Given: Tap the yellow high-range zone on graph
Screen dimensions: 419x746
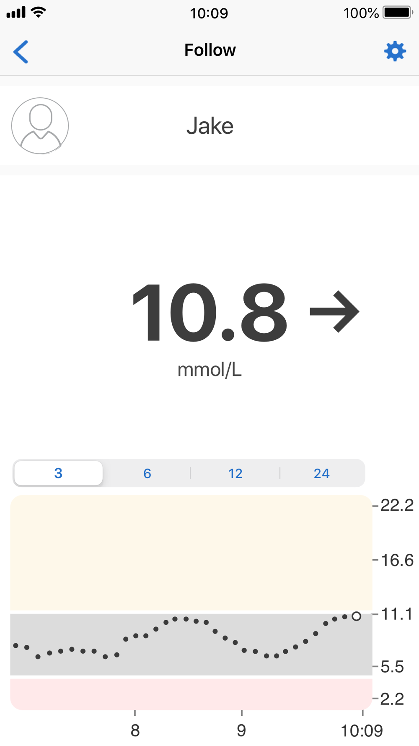Looking at the screenshot, I should pyautogui.click(x=191, y=553).
